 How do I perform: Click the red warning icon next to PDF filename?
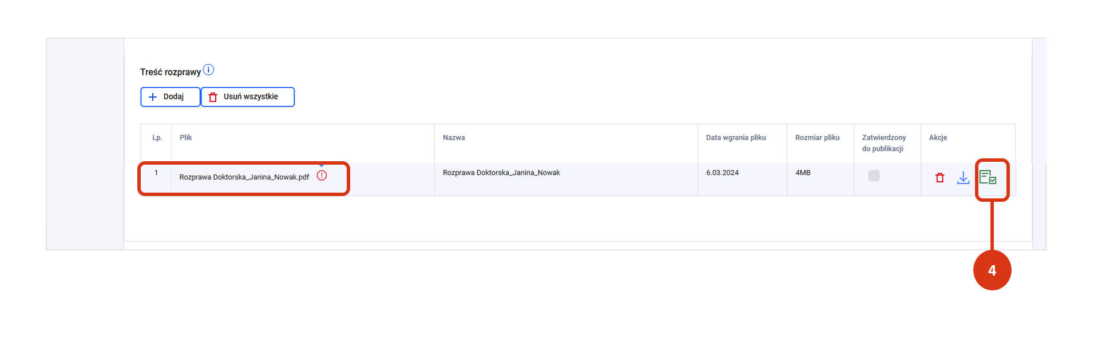[x=322, y=176]
